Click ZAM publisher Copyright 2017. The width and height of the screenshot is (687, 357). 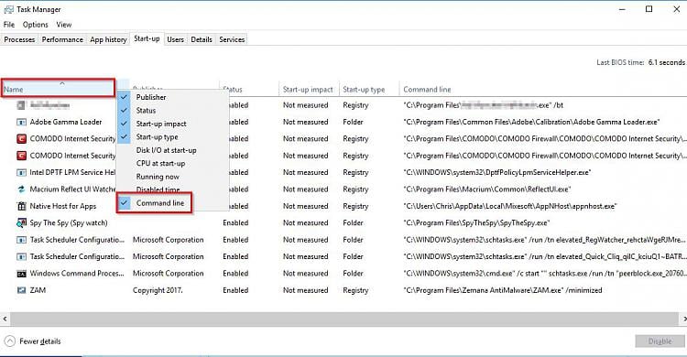pos(158,290)
